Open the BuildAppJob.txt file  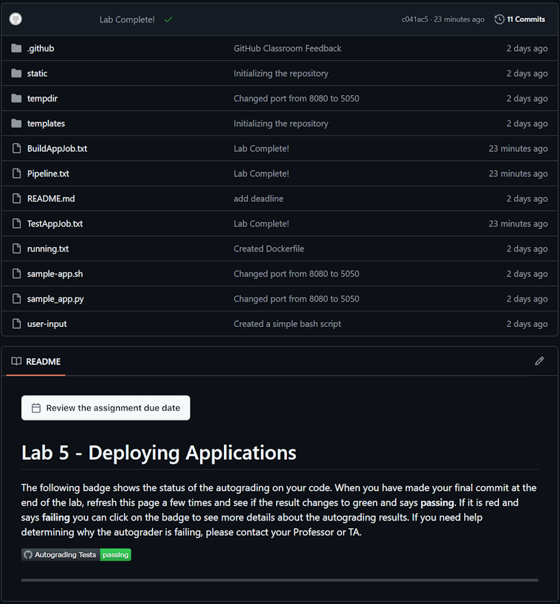(x=57, y=148)
